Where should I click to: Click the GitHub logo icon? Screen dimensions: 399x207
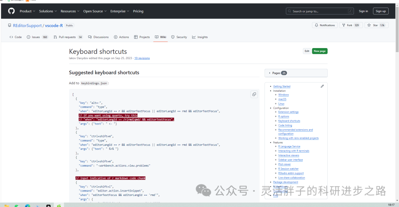pyautogui.click(x=11, y=11)
